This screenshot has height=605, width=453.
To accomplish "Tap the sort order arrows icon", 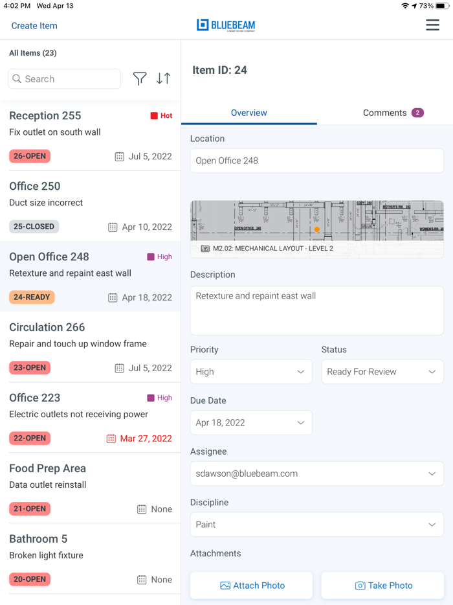I will (x=164, y=79).
